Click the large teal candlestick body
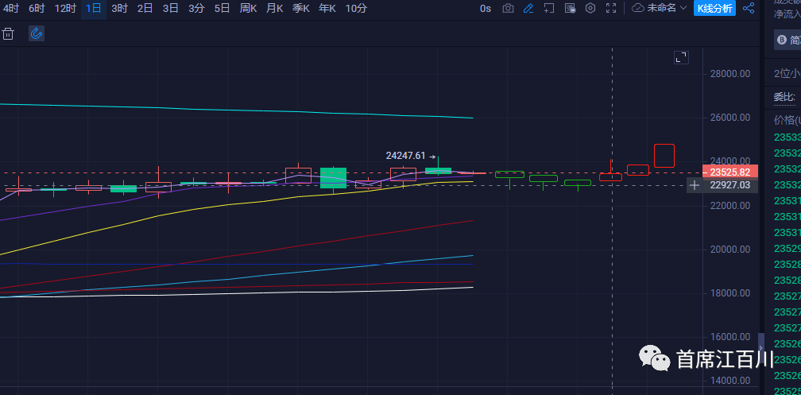Screen dimensions: 801x395 click(x=333, y=177)
